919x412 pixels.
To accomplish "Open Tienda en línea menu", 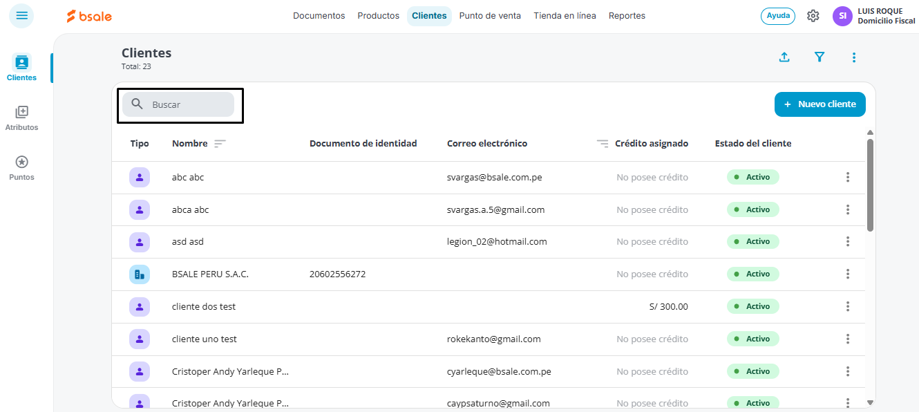I will coord(565,16).
